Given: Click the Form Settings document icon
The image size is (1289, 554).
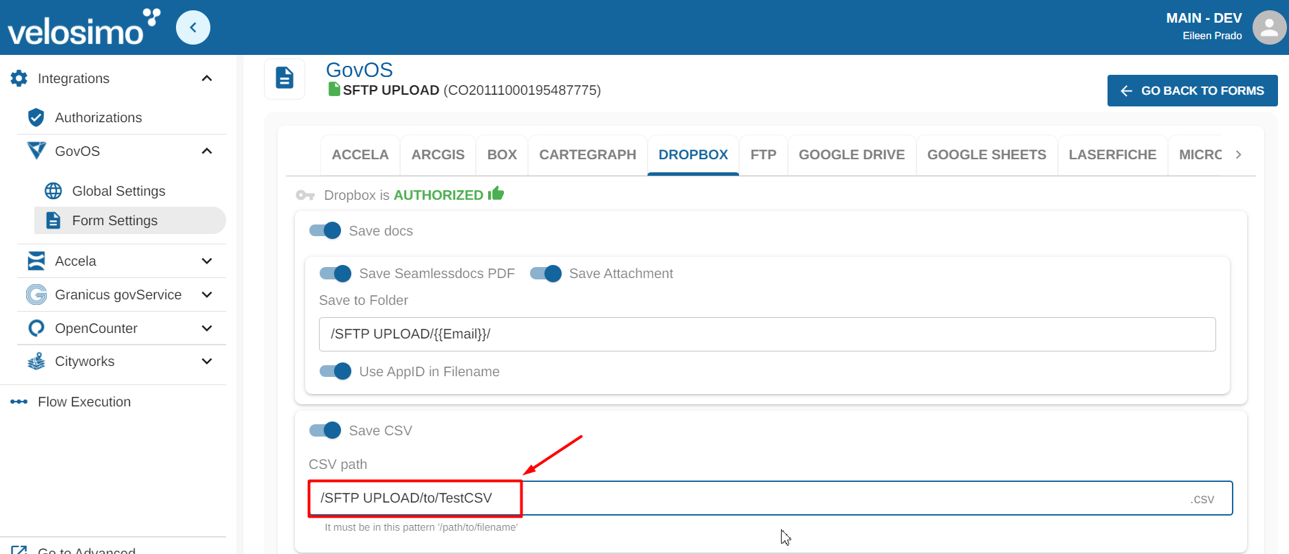Looking at the screenshot, I should point(53,220).
